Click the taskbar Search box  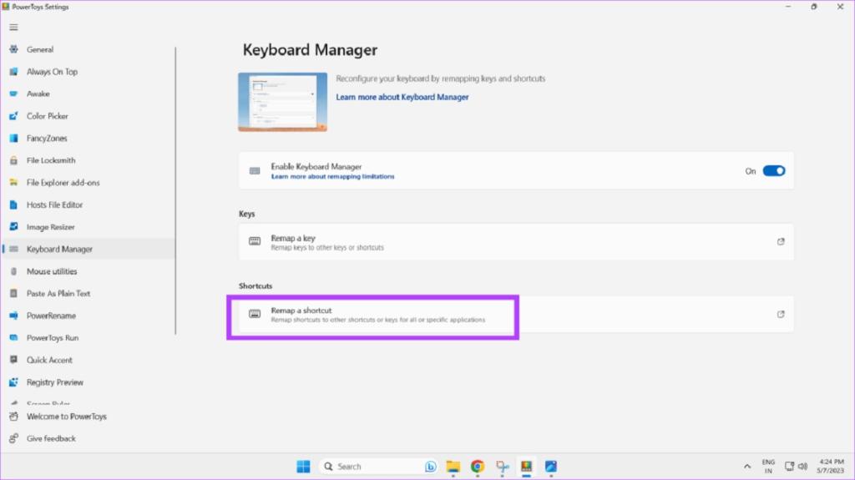coord(377,467)
